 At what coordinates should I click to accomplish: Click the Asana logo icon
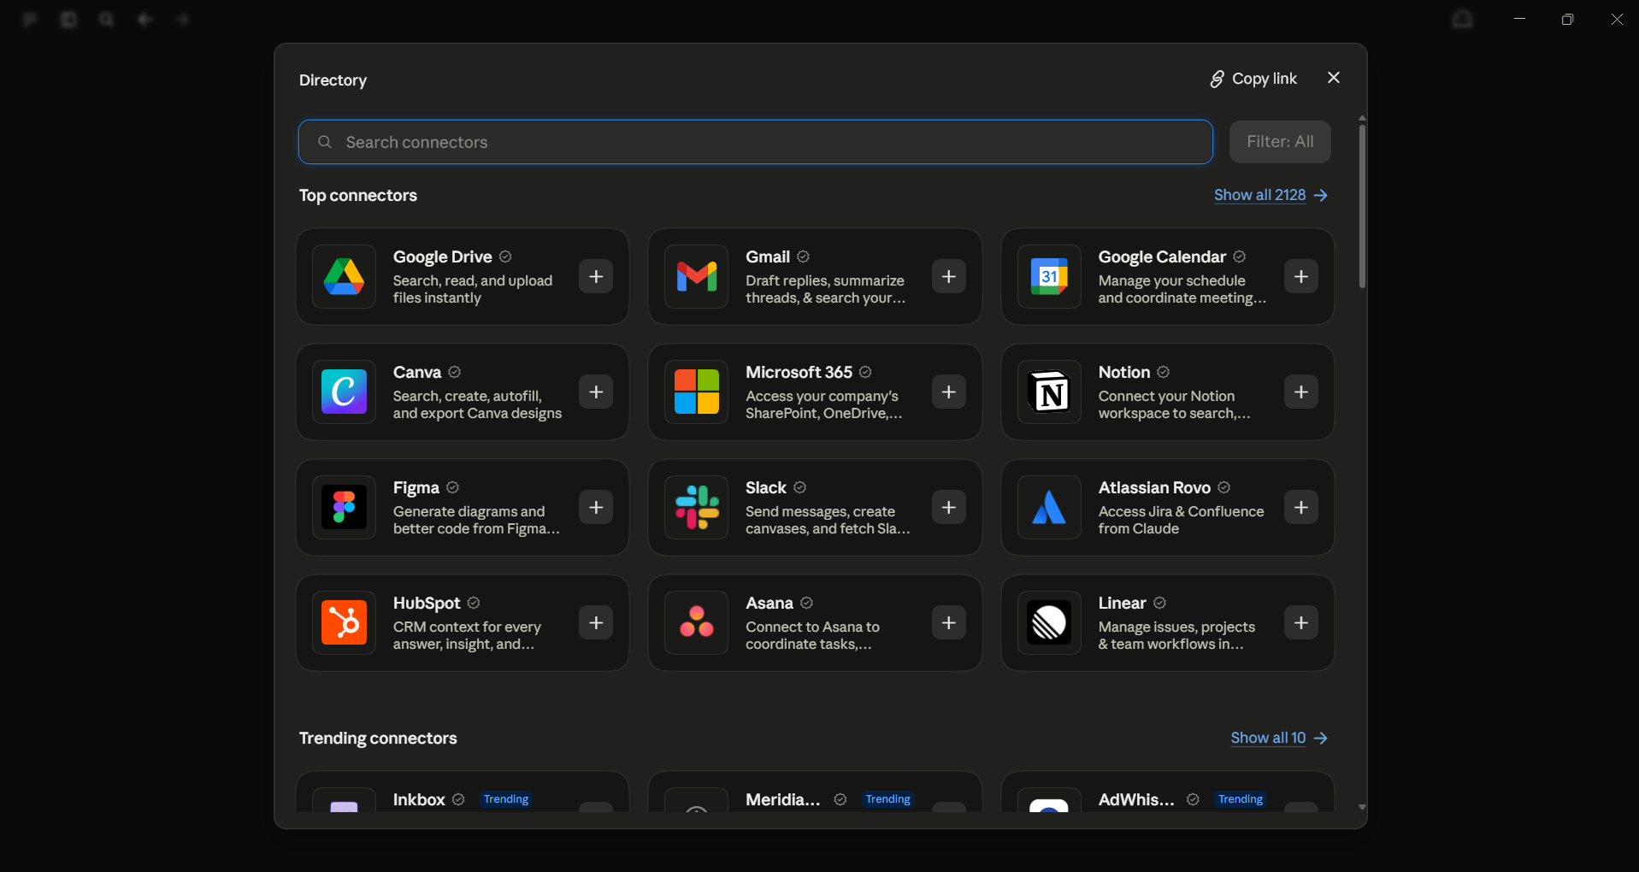(x=697, y=622)
